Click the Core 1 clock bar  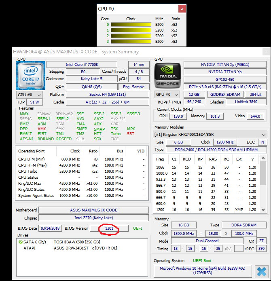131,30
